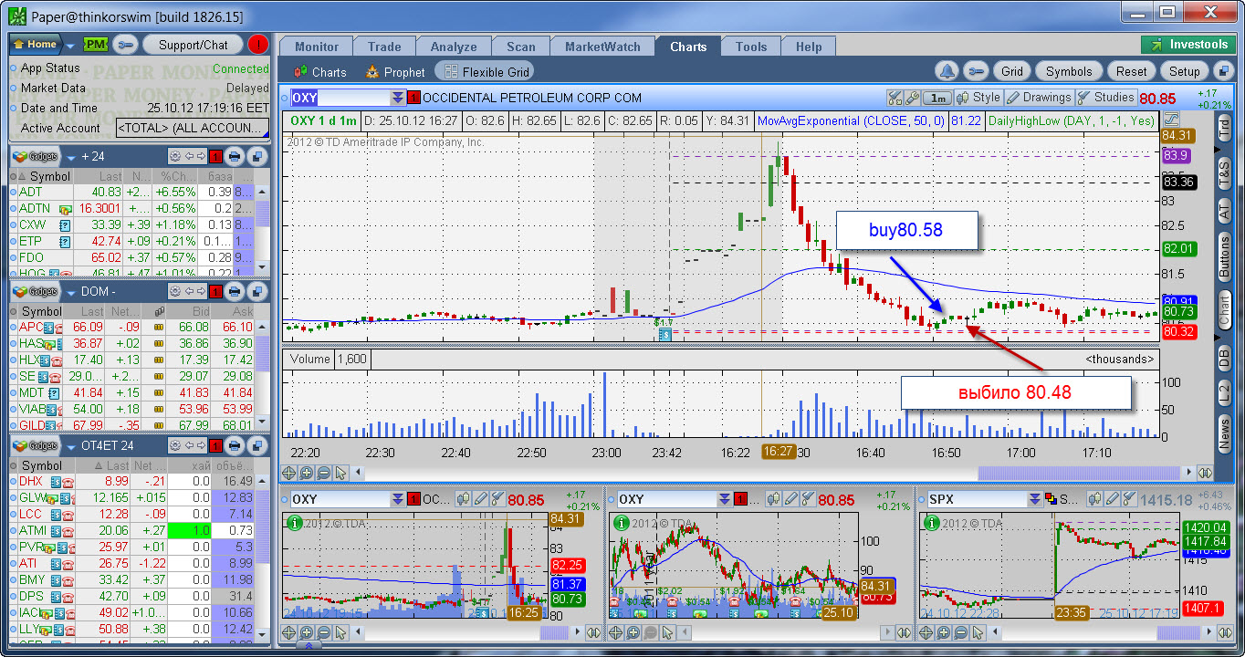The height and width of the screenshot is (657, 1245).
Task: Open the Active Account selector
Action: click(193, 128)
